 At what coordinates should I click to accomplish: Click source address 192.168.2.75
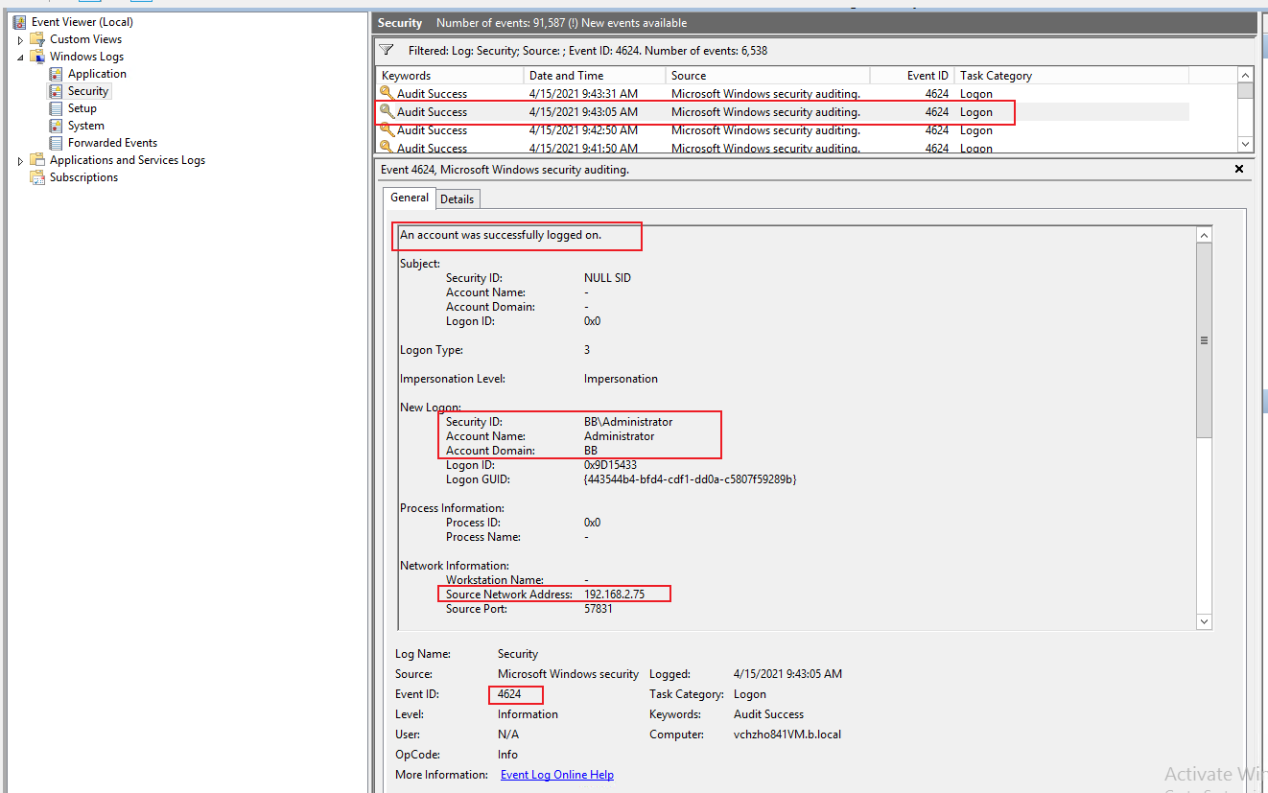(614, 595)
